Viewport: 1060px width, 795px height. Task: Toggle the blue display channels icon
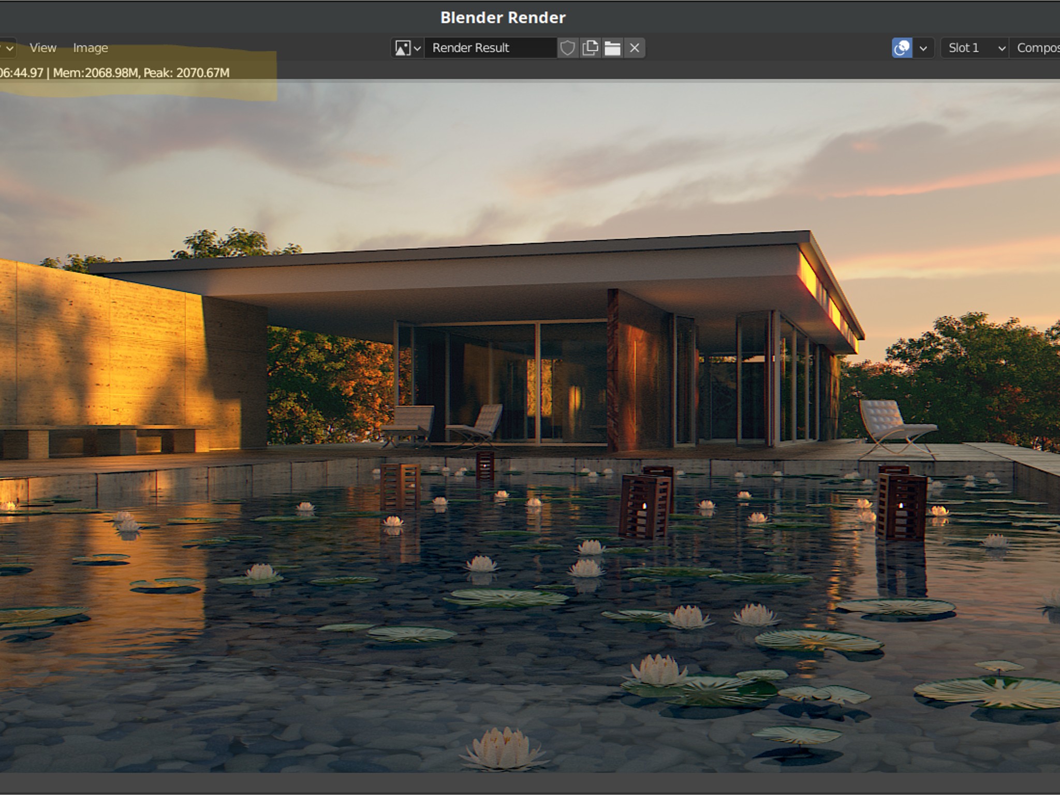(902, 48)
